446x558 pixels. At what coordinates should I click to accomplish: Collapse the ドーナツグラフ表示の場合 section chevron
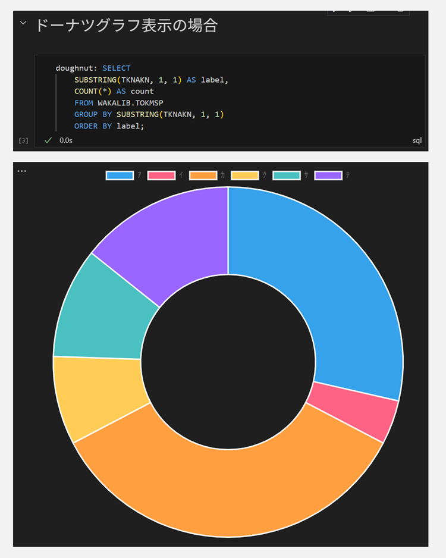pos(23,23)
